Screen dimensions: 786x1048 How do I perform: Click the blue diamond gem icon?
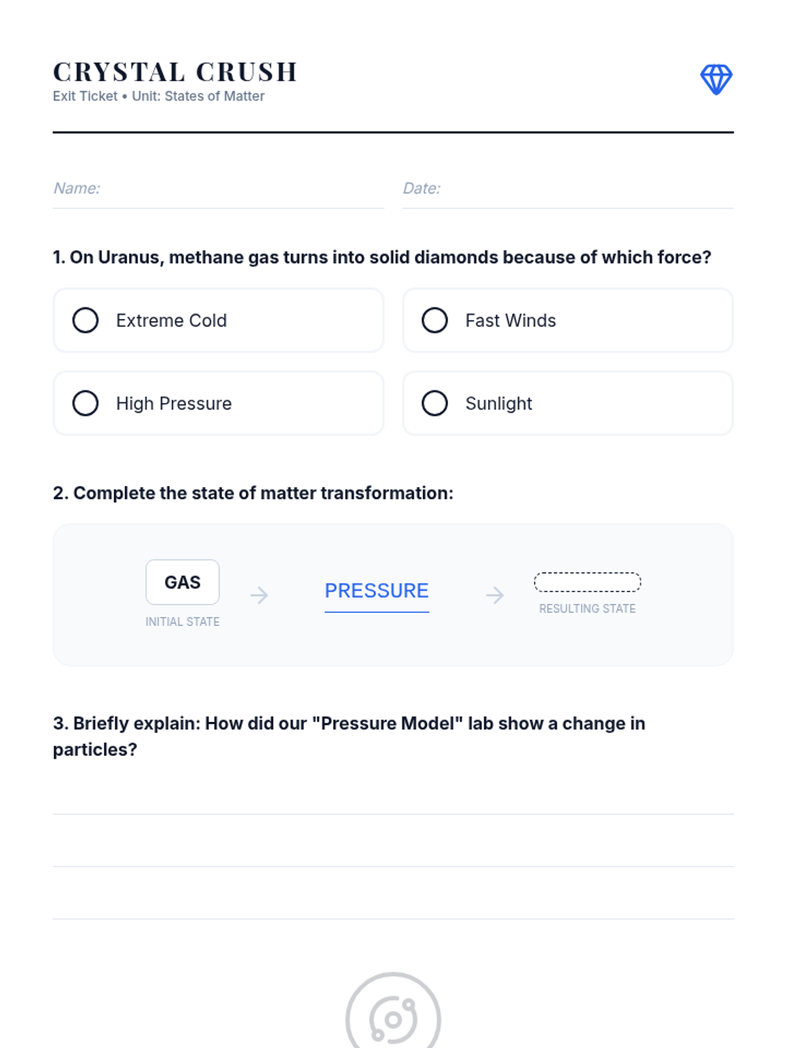[716, 79]
